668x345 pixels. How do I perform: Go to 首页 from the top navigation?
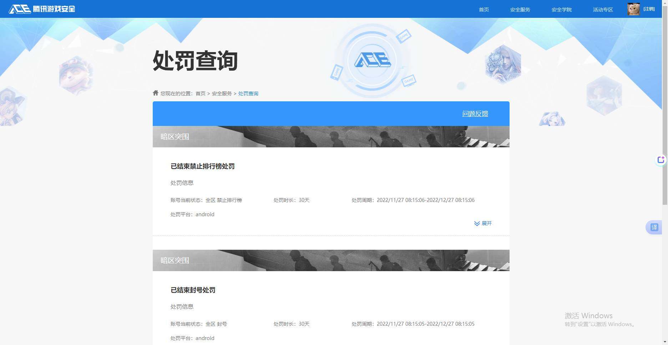point(484,9)
